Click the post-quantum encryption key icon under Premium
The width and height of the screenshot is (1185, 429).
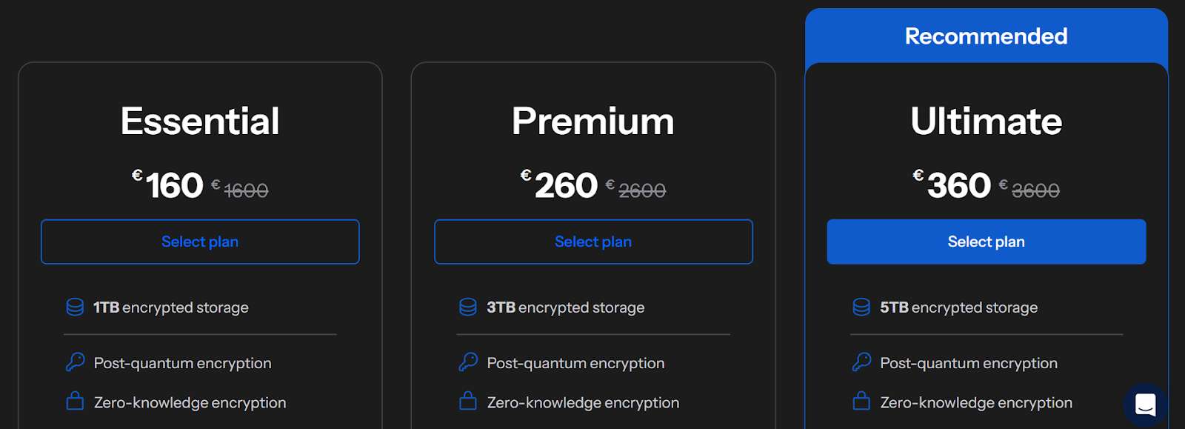coord(467,362)
